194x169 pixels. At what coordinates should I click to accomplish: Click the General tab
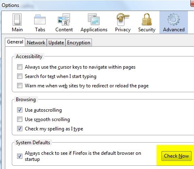click(x=15, y=42)
